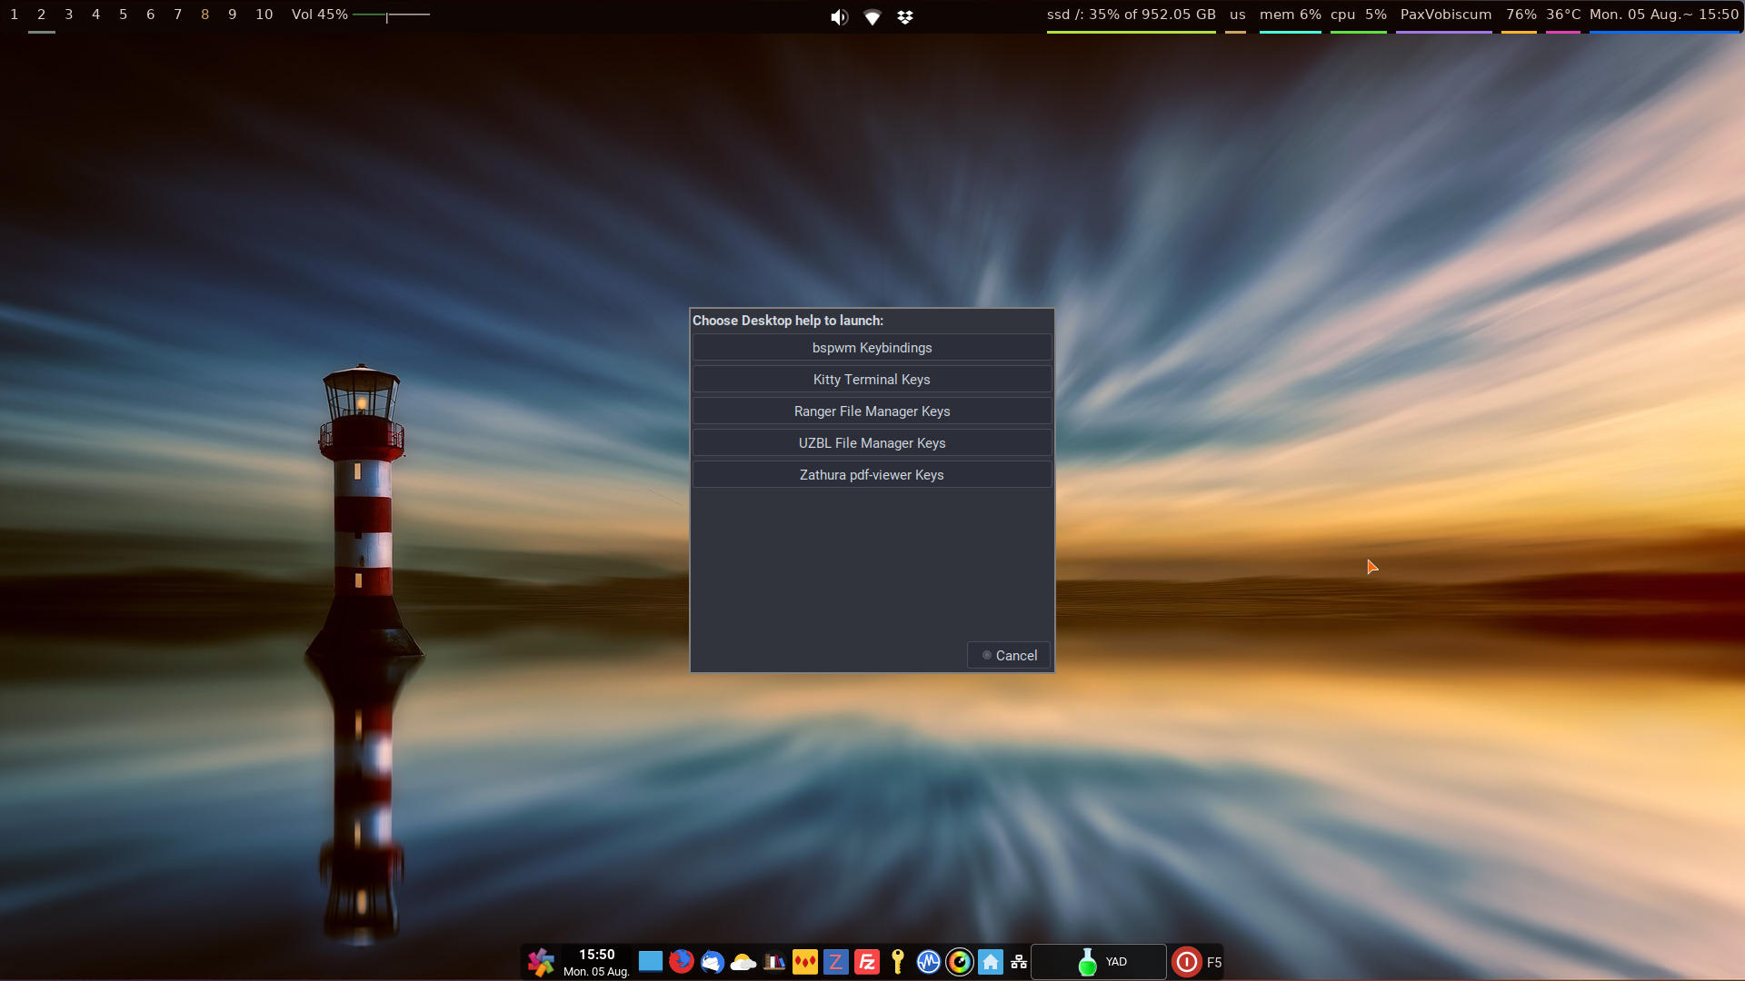Click the ssd usage 35% of 952.05 GB text
This screenshot has width=1745, height=981.
1132,15
